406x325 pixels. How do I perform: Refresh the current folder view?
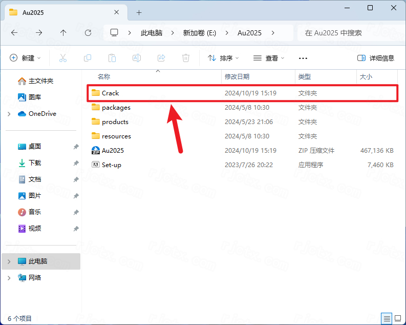88,32
